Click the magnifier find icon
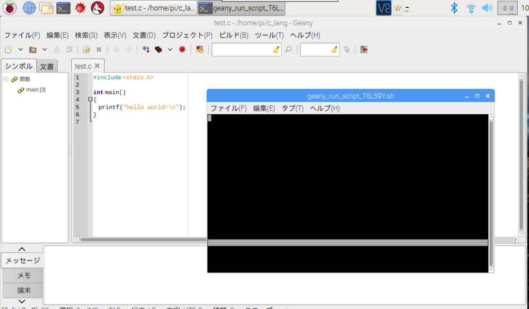The image size is (529, 309). pyautogui.click(x=288, y=50)
